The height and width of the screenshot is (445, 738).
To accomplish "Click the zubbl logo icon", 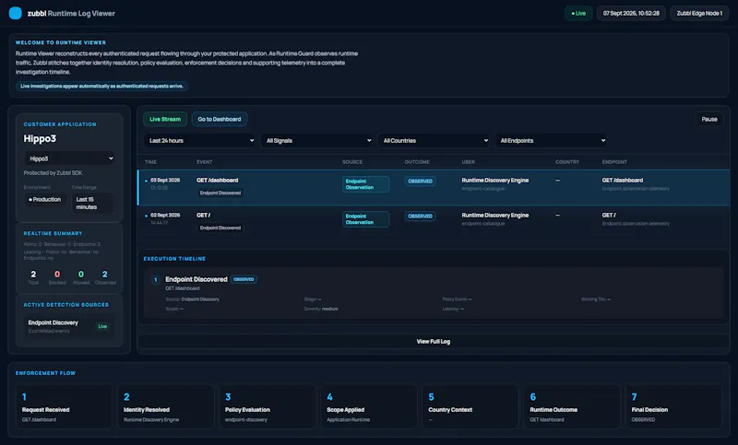I will (16, 13).
